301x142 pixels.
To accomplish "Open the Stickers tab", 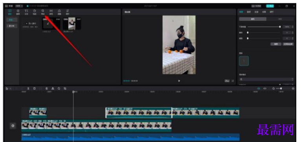I will [35, 12].
